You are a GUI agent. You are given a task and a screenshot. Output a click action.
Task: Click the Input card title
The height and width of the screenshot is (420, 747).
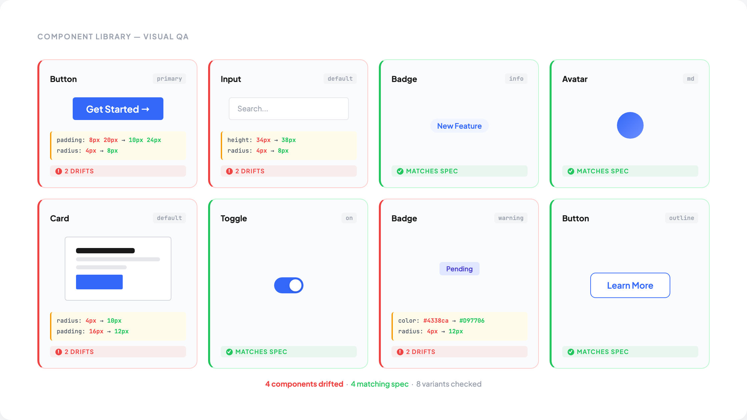[231, 79]
